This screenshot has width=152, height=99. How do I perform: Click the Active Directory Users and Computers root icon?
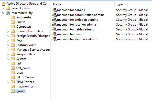coord(3,4)
